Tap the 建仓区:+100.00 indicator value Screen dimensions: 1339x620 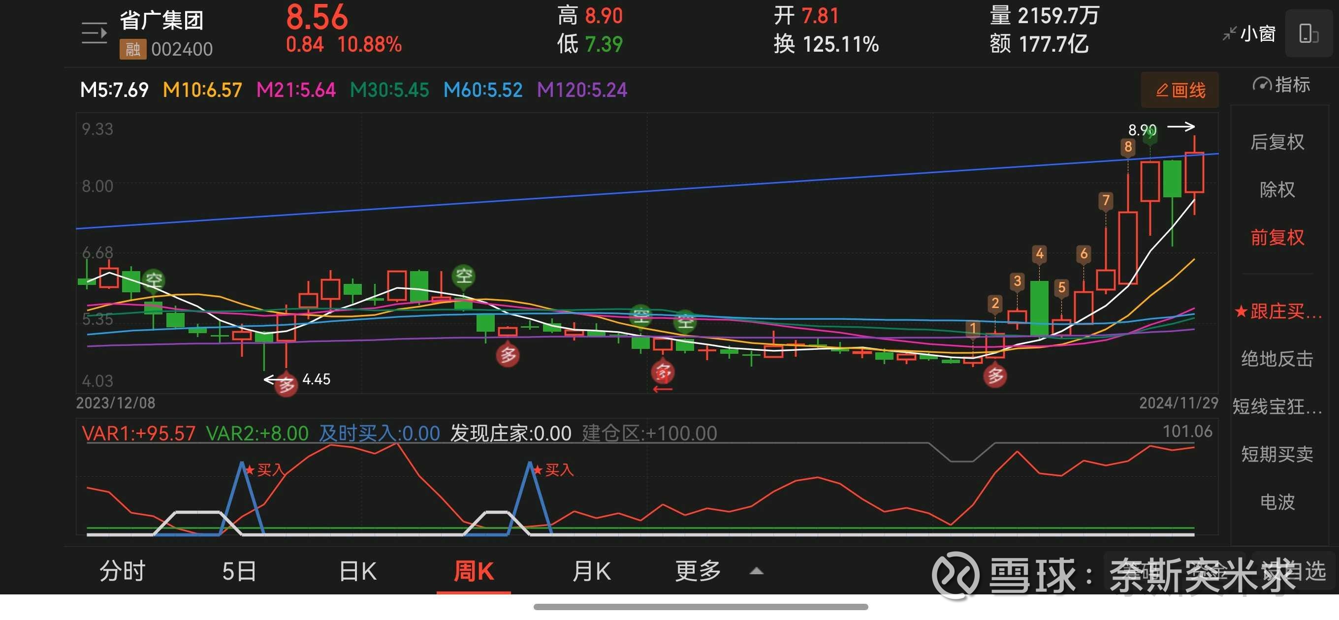tap(650, 433)
